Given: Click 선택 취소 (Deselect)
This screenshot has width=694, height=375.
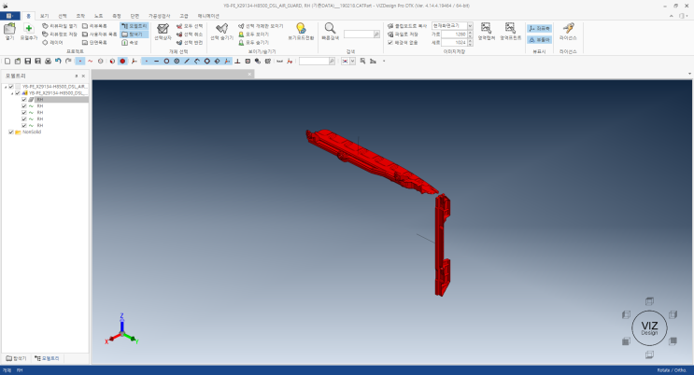Looking at the screenshot, I should (190, 35).
